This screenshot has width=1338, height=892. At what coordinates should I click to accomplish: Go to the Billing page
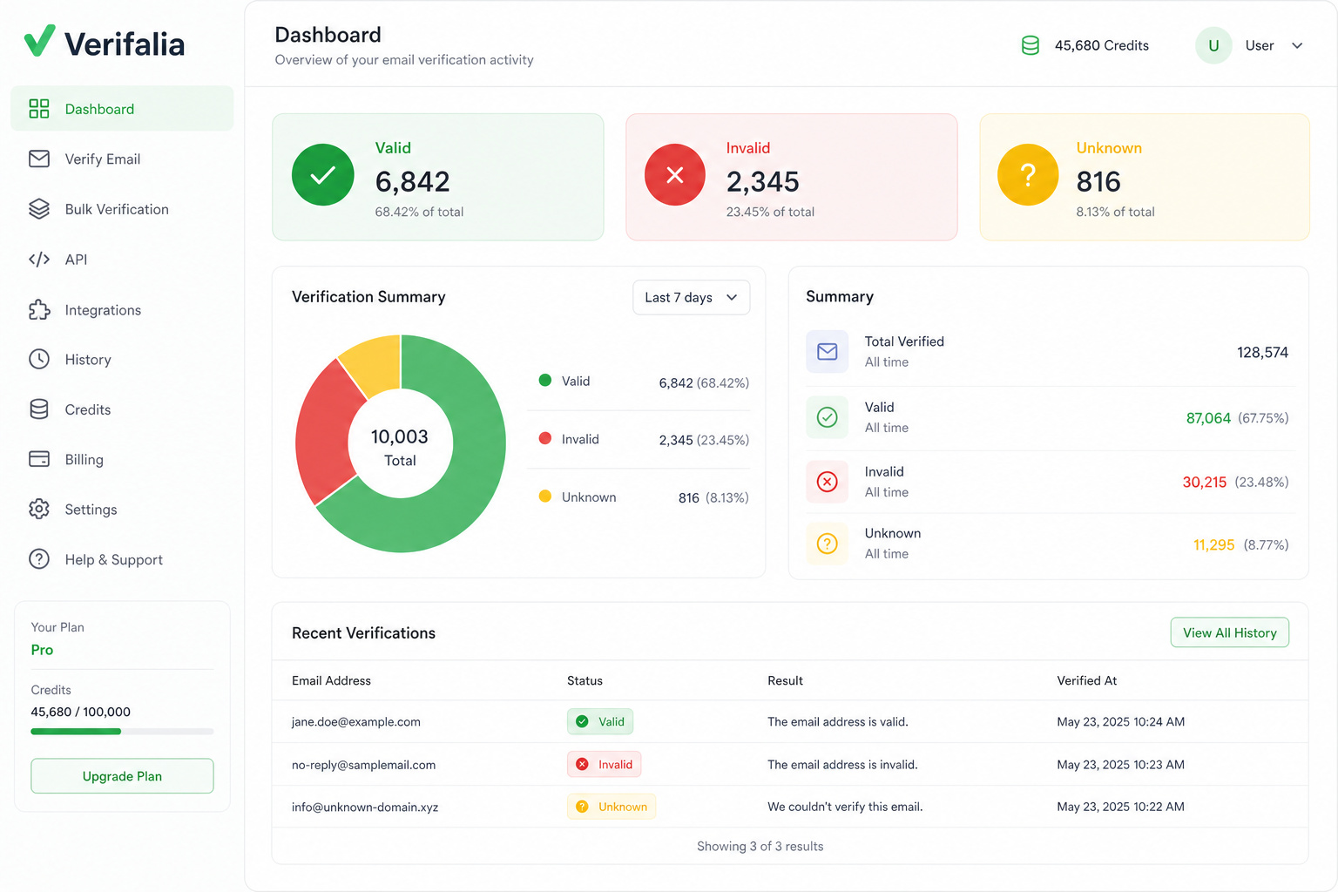coord(122,459)
